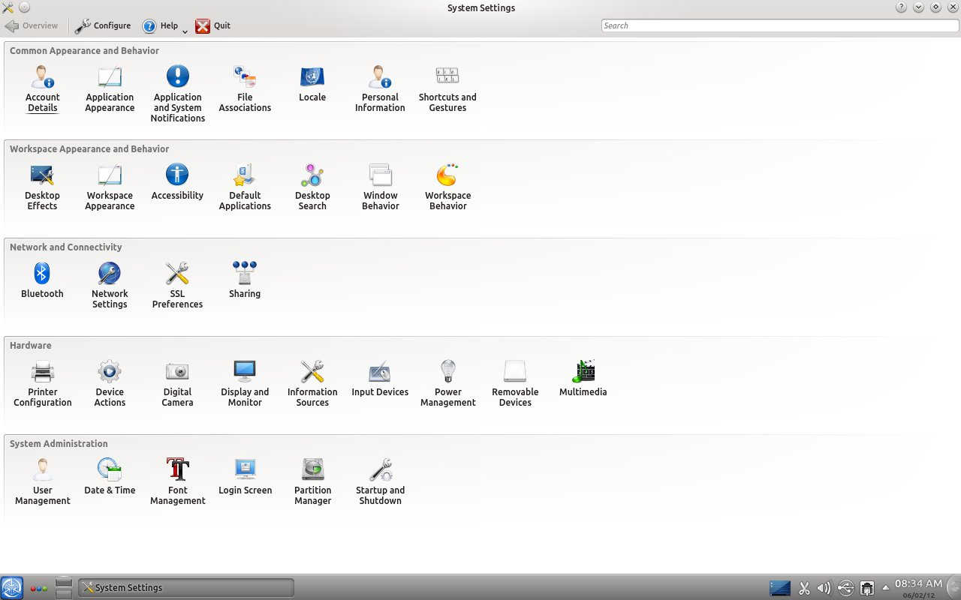Click the Configure toolbar button
The height and width of the screenshot is (600, 961).
[103, 25]
